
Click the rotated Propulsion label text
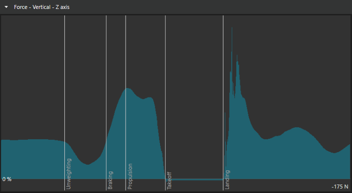pos(130,177)
